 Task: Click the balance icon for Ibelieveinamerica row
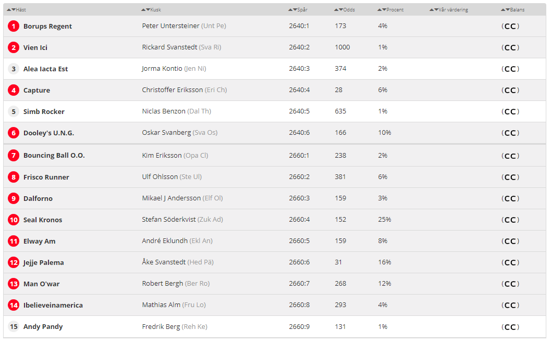click(510, 306)
